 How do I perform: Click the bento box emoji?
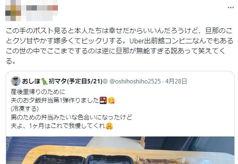coord(103,100)
